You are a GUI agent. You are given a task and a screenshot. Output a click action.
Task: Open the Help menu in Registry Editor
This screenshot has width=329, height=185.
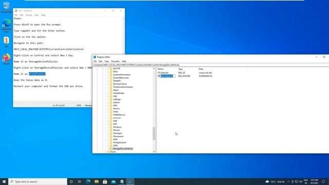coord(124,61)
